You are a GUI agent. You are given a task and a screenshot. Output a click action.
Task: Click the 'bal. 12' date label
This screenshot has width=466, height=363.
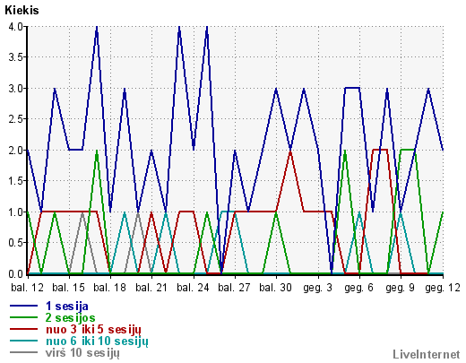[27, 288]
